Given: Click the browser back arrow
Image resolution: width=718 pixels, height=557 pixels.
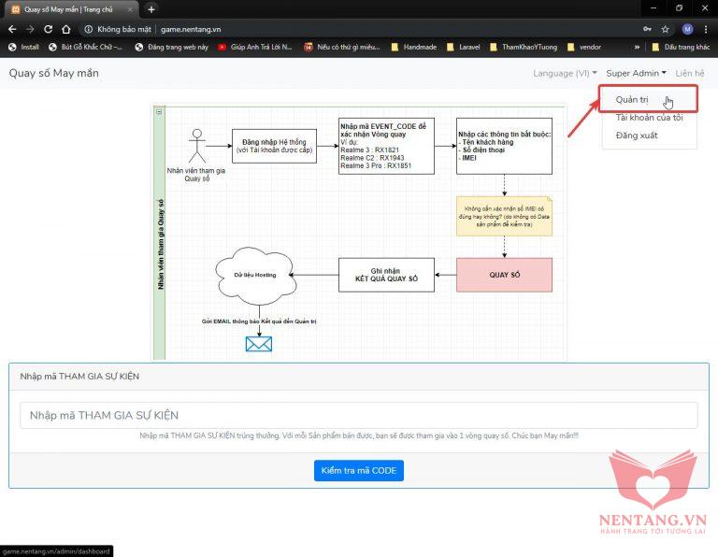Looking at the screenshot, I should (x=10, y=29).
